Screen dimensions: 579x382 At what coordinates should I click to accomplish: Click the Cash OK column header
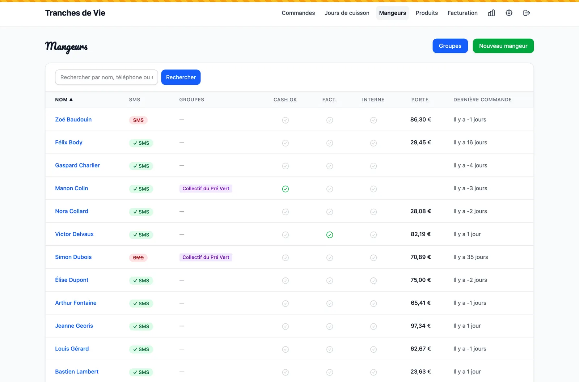click(285, 99)
